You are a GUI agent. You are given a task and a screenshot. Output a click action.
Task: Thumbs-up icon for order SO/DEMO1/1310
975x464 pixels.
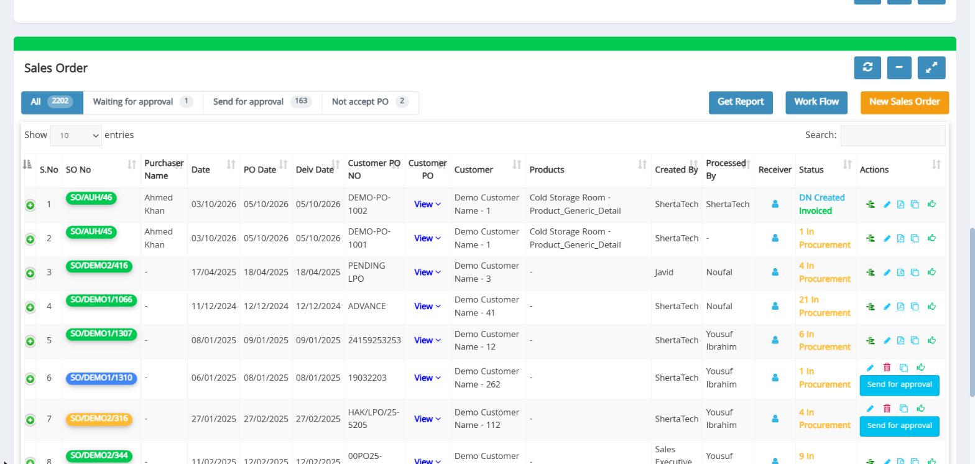(x=921, y=368)
